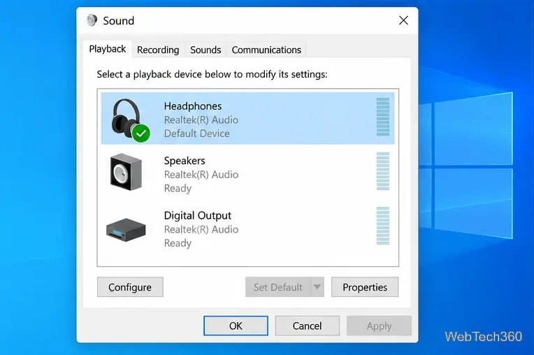Screen dimensions: 534x355
Task: Switch to the Playback tab
Action: click(x=108, y=49)
